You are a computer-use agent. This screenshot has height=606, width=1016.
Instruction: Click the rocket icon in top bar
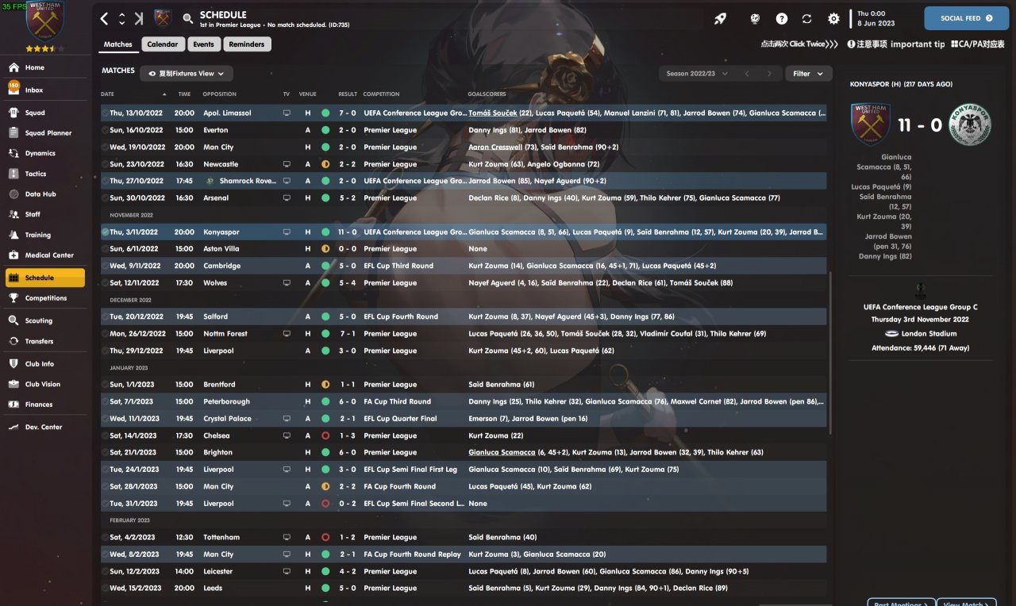click(720, 18)
